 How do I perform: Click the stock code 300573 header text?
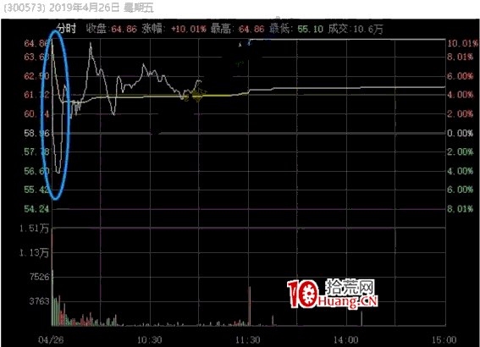25,8
